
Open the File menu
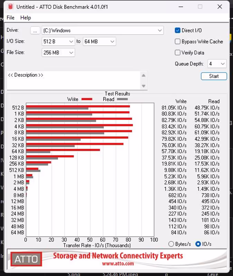click(x=10, y=18)
